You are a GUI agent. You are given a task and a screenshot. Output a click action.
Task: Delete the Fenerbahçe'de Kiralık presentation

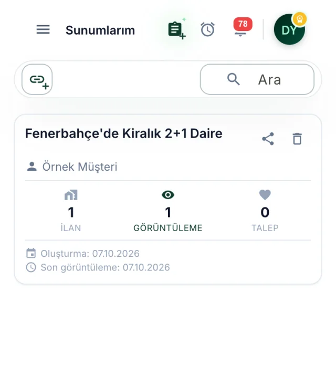pos(297,139)
